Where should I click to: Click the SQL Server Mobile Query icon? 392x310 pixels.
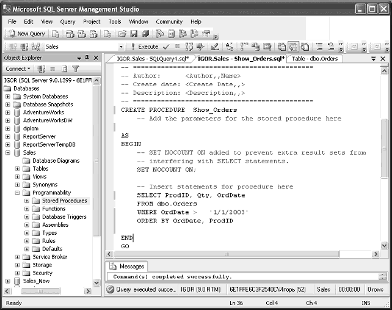107,34
